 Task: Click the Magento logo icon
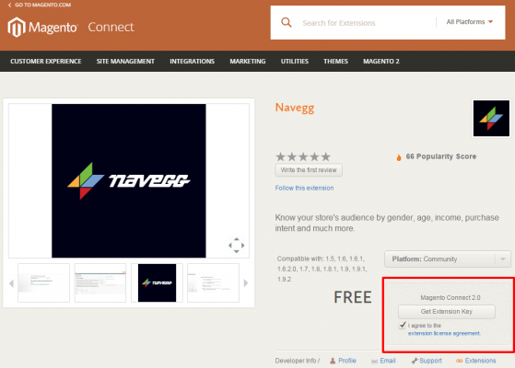click(17, 28)
